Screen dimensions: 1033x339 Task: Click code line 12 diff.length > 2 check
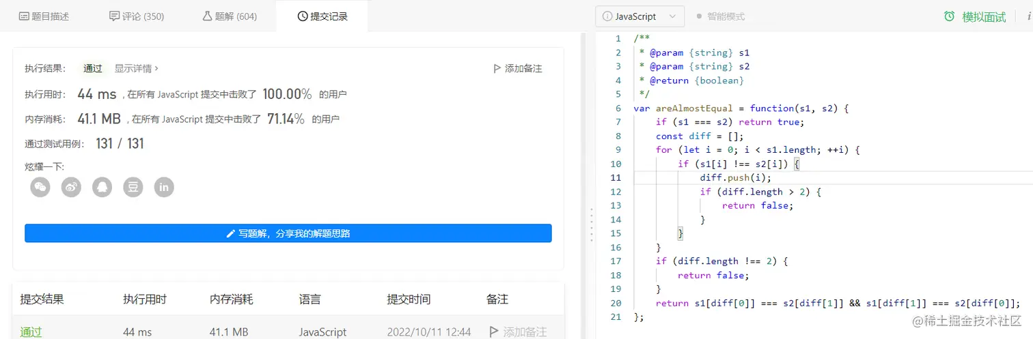pos(760,192)
